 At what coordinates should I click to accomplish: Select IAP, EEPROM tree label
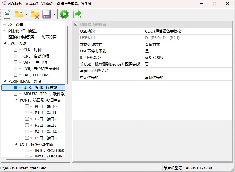pyautogui.click(x=36, y=75)
